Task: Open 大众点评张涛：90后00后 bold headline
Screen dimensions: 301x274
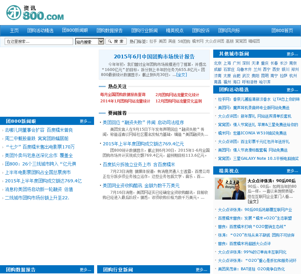Action: [x=272, y=181]
